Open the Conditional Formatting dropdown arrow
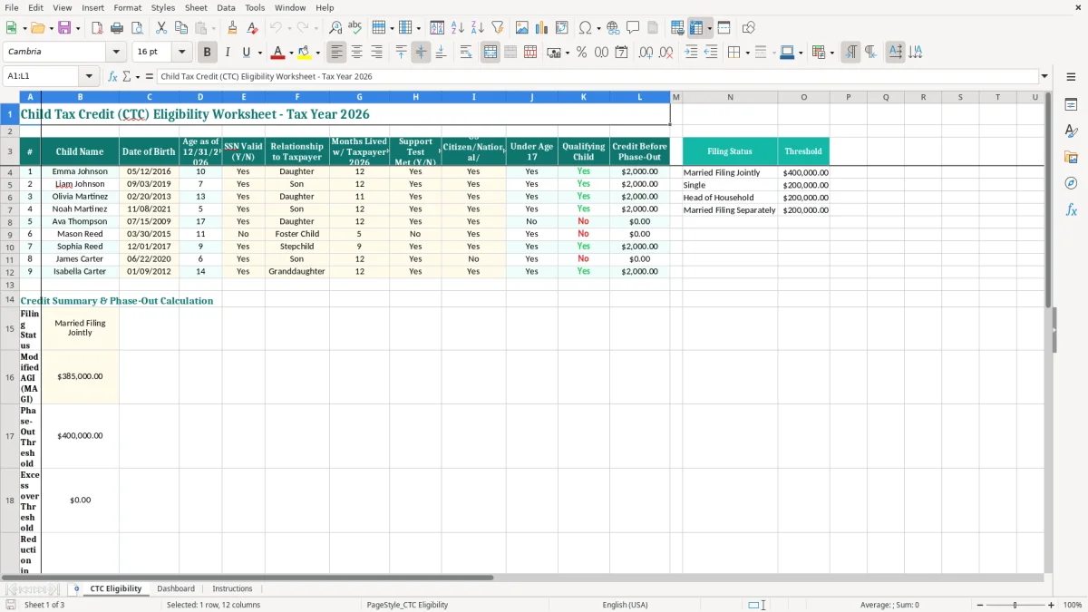 click(831, 53)
